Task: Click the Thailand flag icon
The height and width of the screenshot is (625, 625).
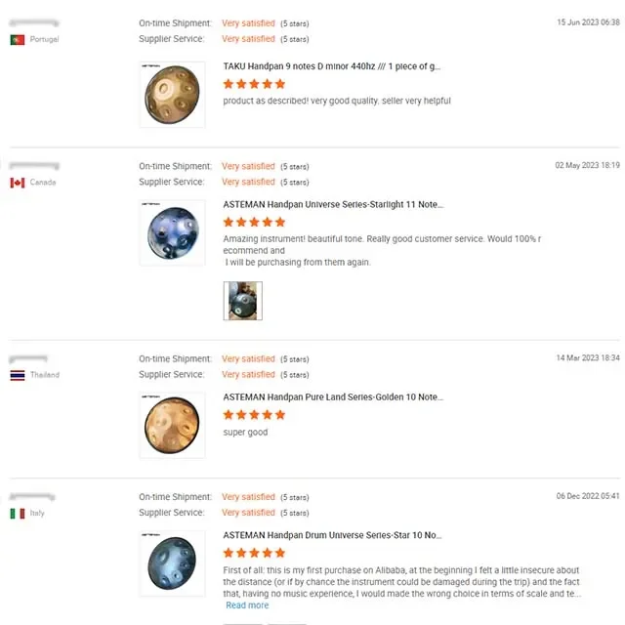Action: pos(18,375)
